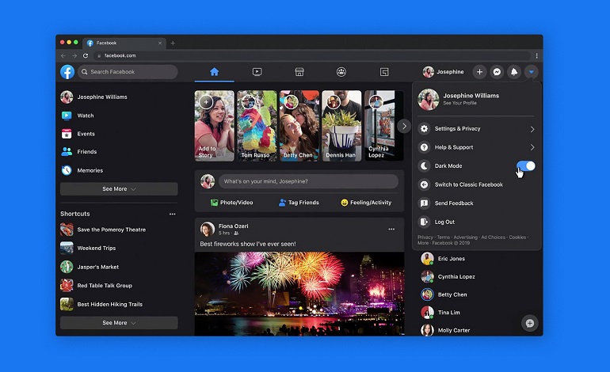Open the Marketplace tab icon

coord(299,72)
